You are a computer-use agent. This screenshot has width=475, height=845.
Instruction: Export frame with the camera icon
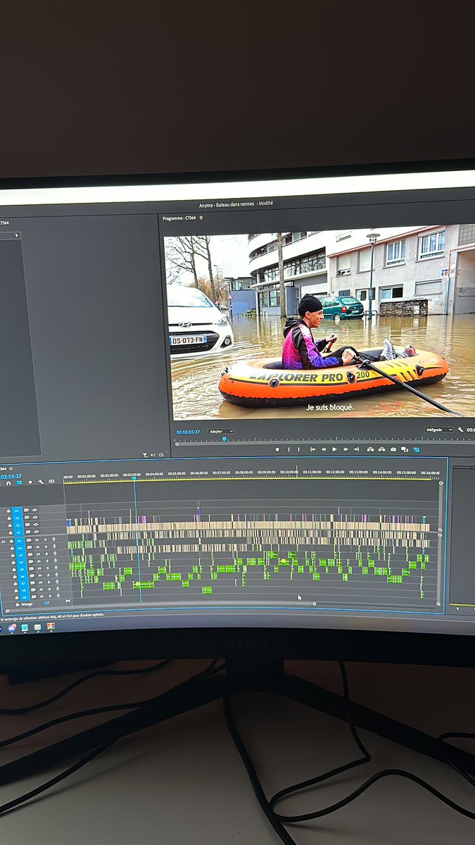point(393,449)
